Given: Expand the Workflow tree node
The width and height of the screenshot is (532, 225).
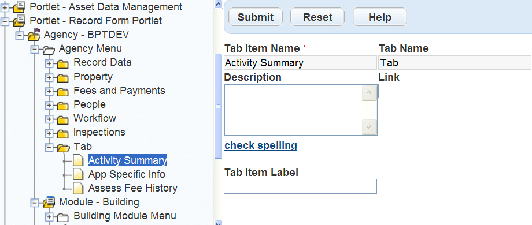Looking at the screenshot, I should [49, 119].
